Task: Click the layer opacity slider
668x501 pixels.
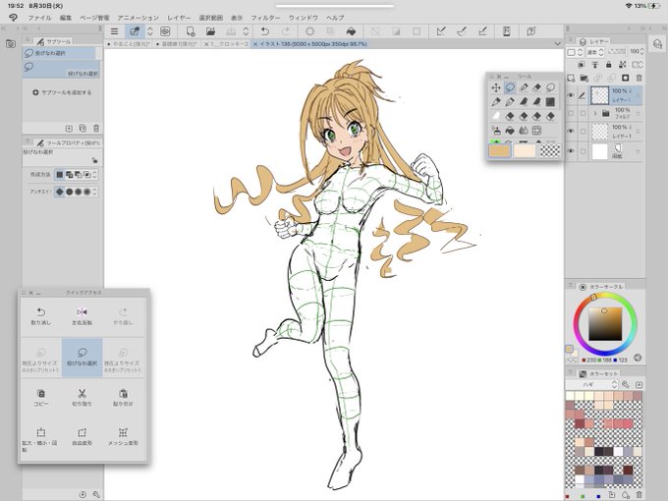Action: [617, 51]
